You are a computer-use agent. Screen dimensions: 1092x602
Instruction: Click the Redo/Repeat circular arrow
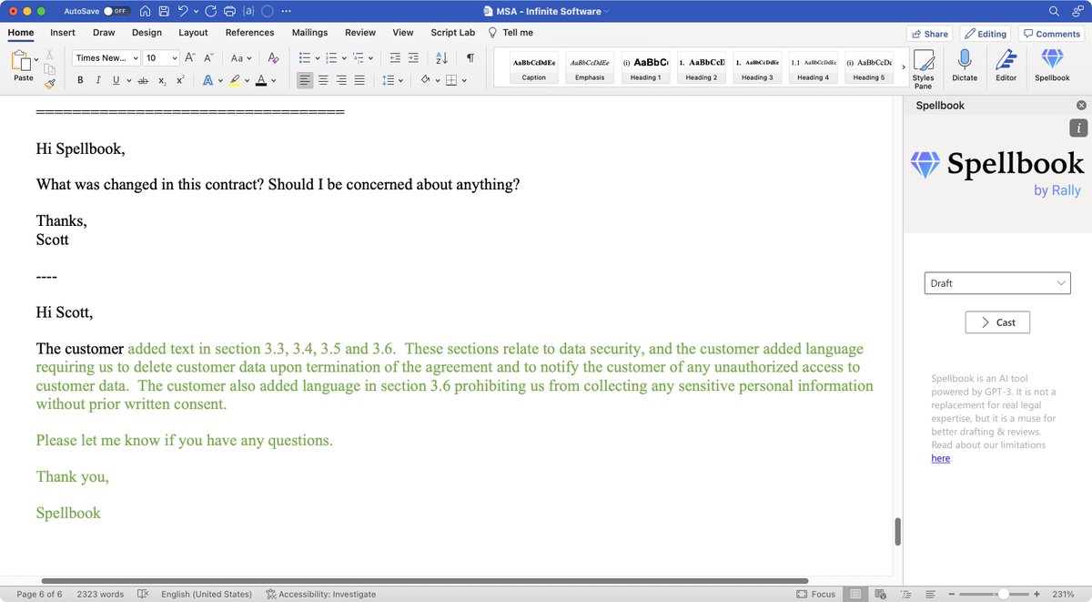pos(211,11)
